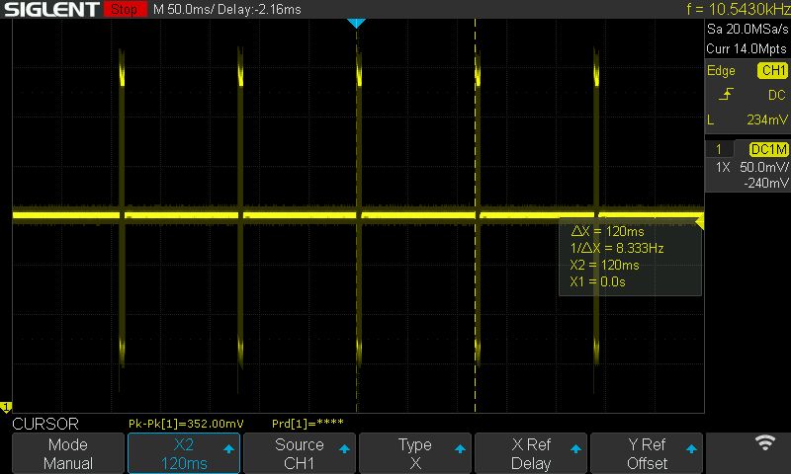This screenshot has height=474, width=791.
Task: Click the 50.0mV/ vertical scale value
Action: pos(763,167)
